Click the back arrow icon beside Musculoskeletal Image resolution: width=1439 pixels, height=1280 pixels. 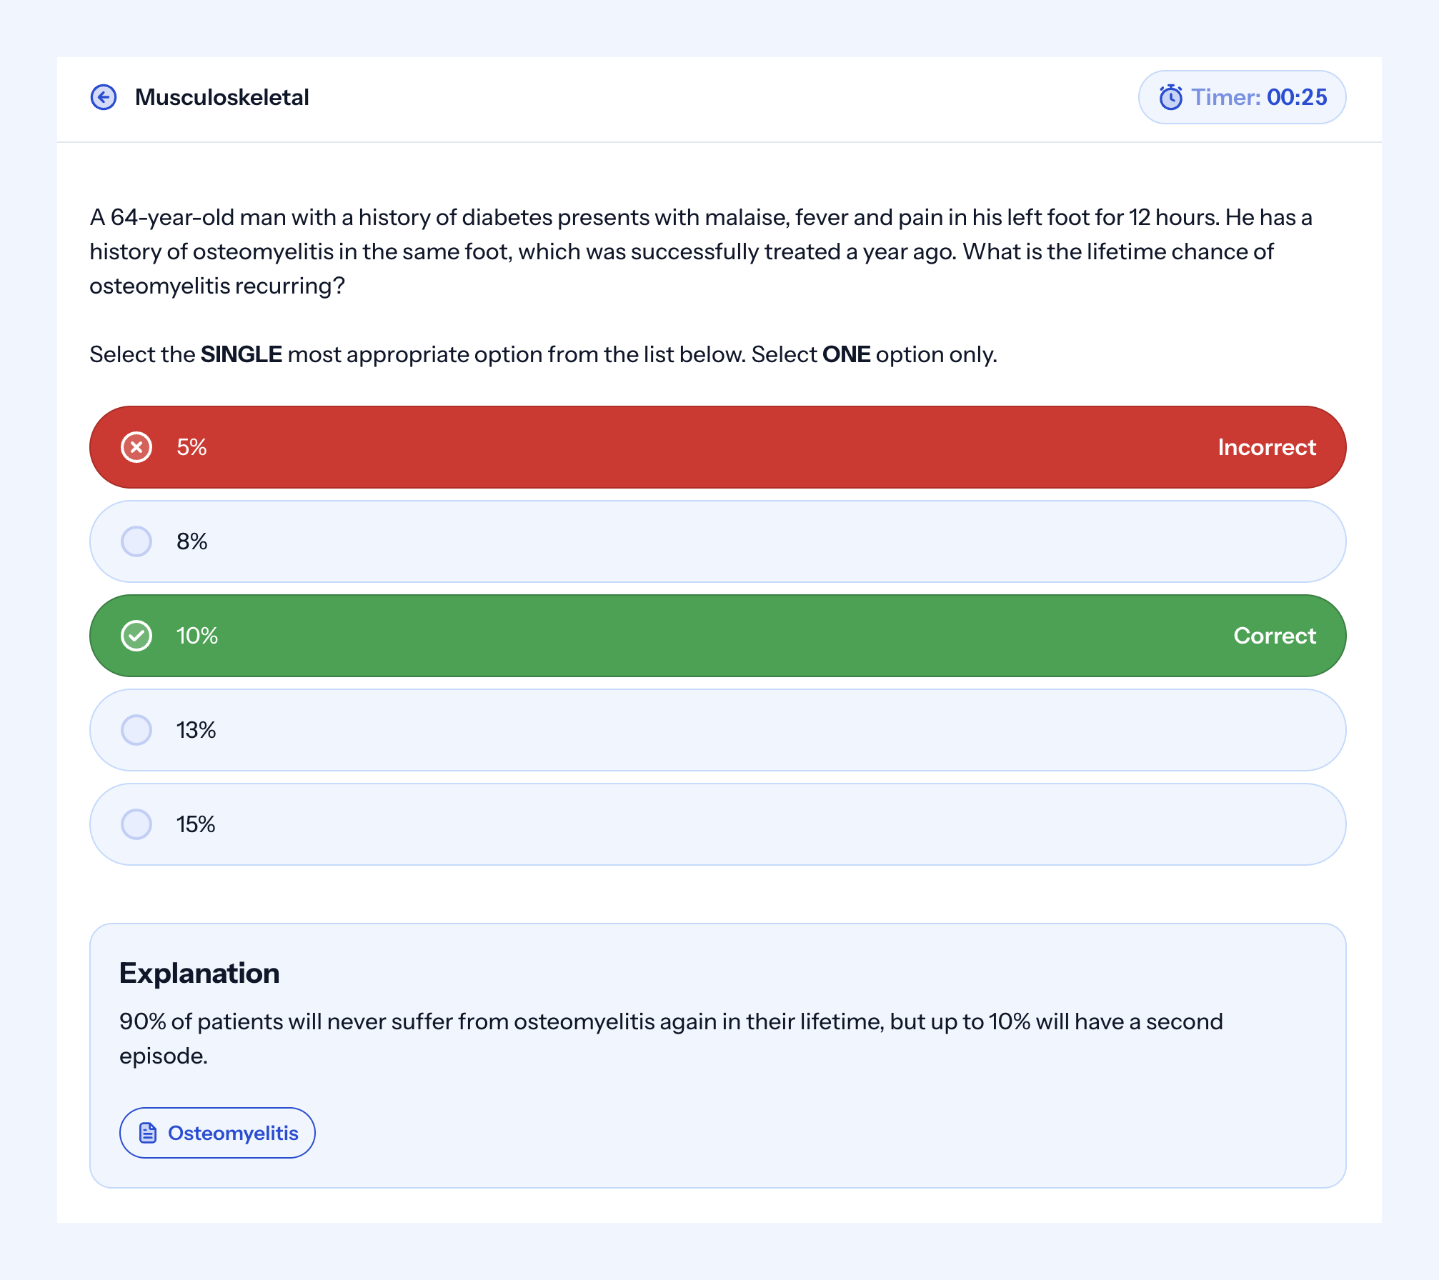coord(104,97)
